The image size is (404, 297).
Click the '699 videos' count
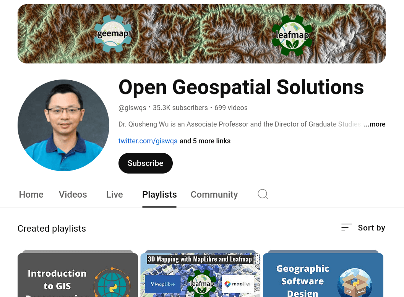coord(231,108)
